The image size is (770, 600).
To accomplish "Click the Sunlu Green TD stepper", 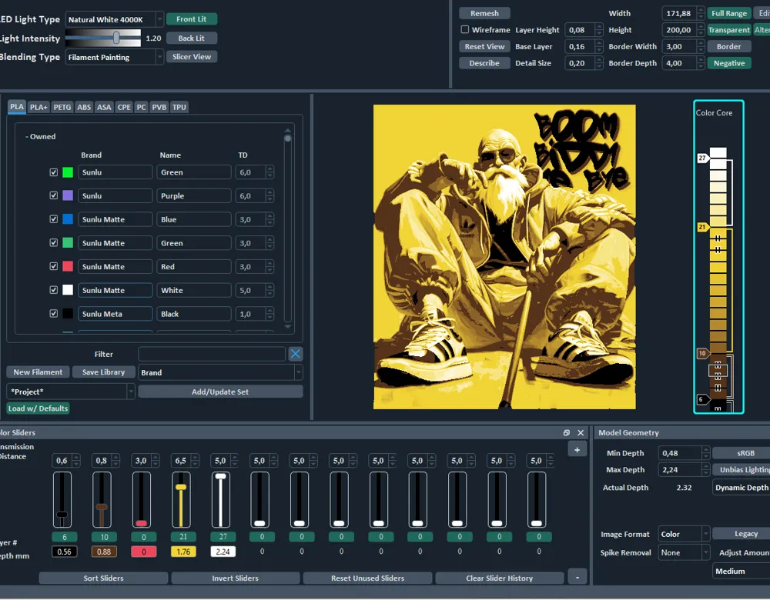I will pyautogui.click(x=269, y=172).
